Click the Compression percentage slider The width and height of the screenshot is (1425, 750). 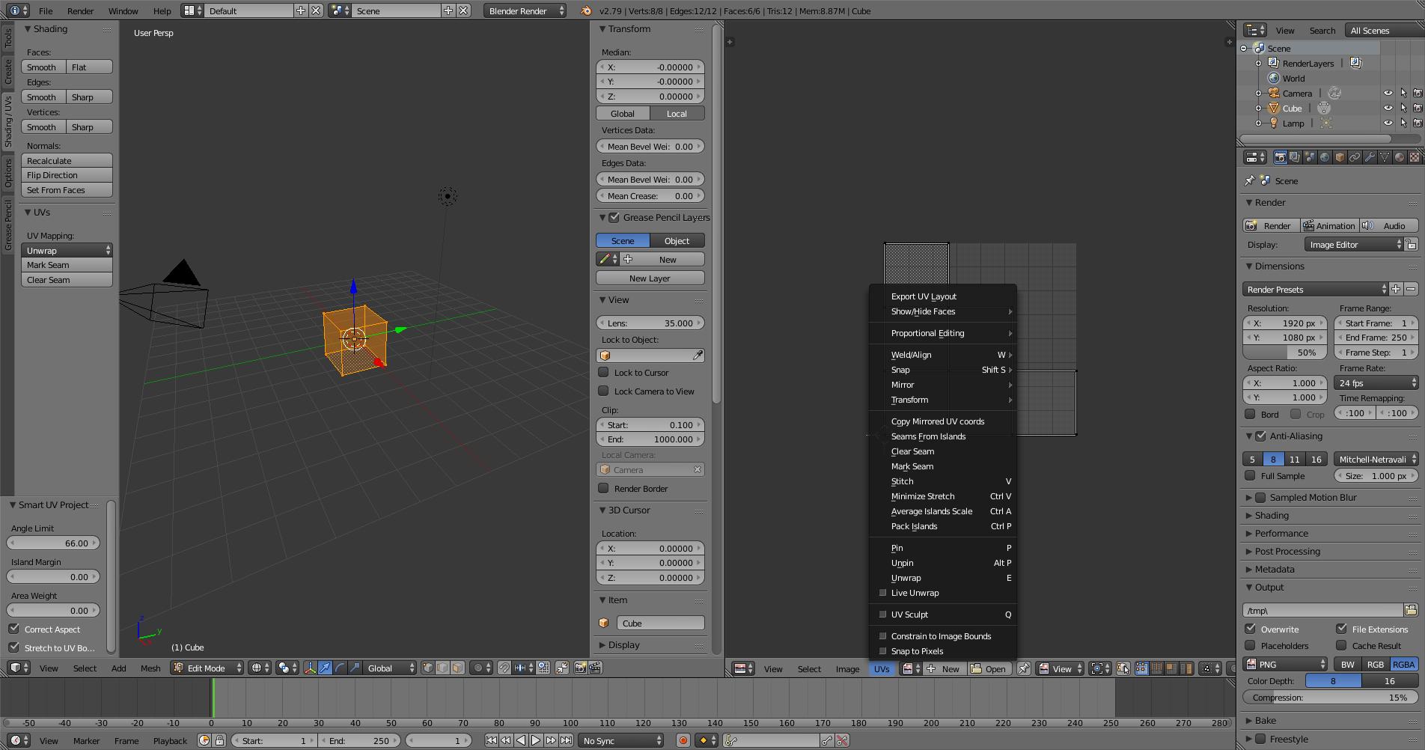1330,697
